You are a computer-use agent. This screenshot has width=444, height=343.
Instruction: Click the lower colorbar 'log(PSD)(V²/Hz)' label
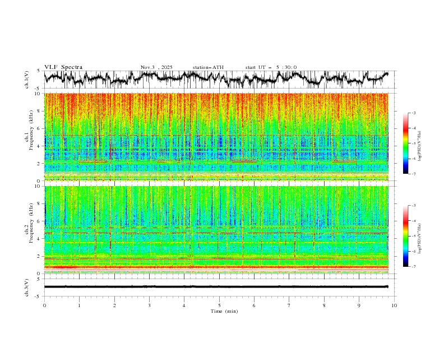pos(420,239)
